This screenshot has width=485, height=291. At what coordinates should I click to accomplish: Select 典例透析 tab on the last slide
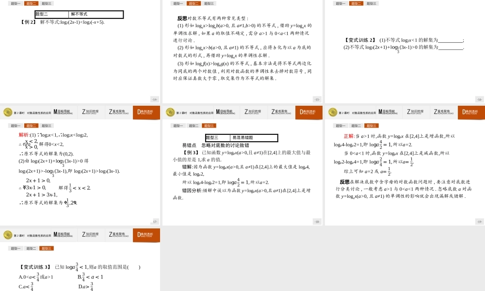click(145, 235)
